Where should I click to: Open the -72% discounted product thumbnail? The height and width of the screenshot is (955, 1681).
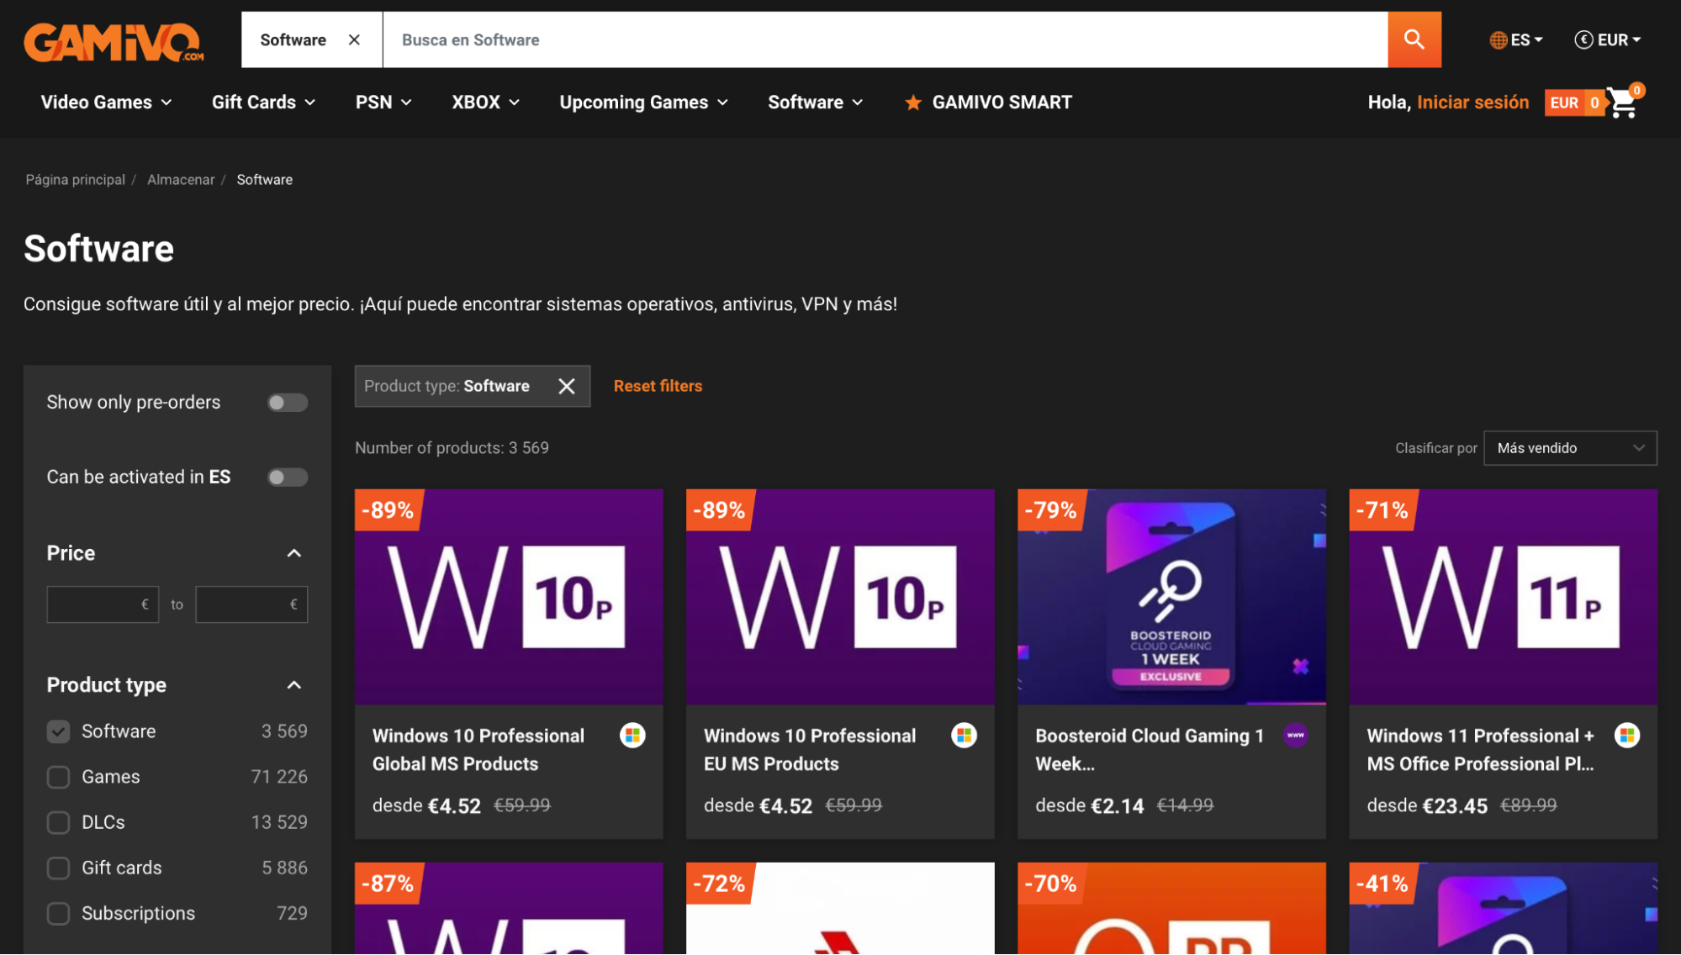(x=840, y=909)
